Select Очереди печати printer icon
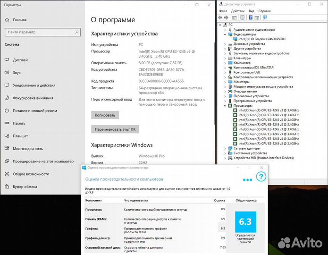 (230, 91)
